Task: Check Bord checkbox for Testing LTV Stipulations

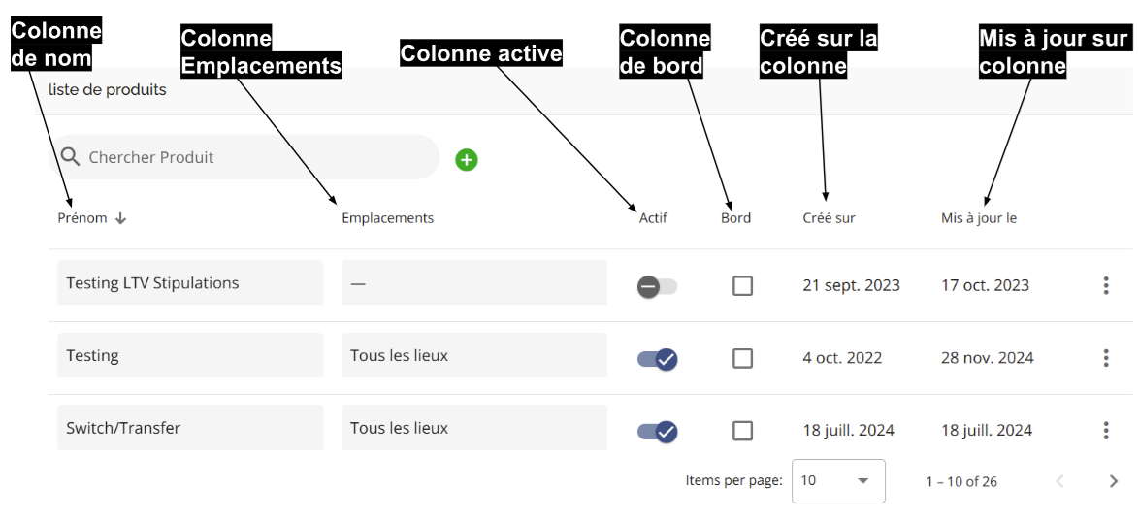Action: tap(742, 286)
